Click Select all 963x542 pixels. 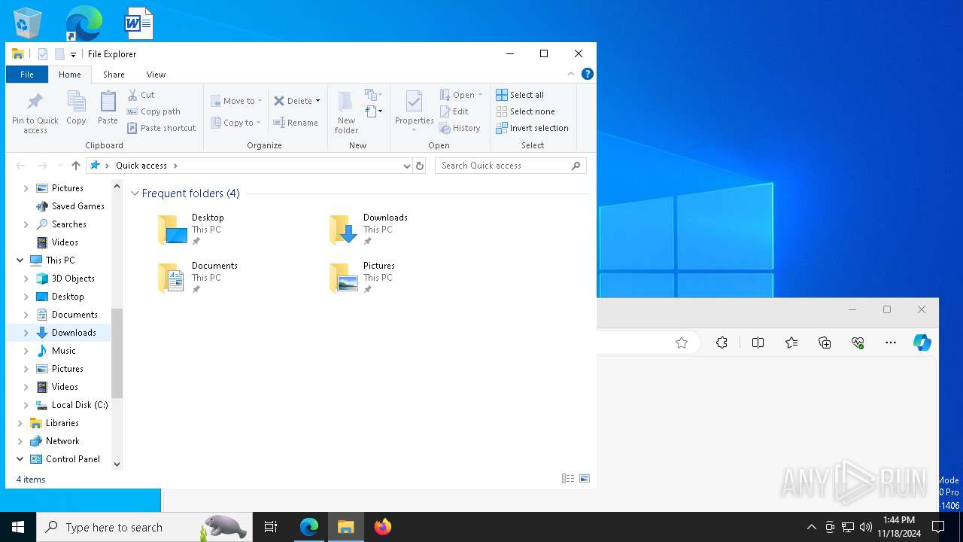coord(520,95)
